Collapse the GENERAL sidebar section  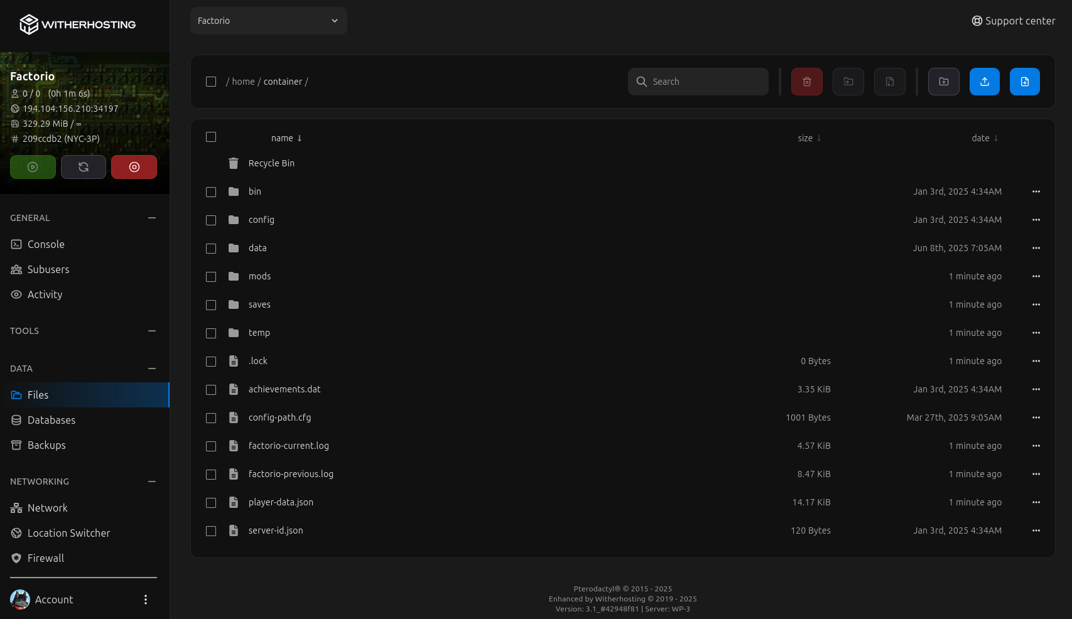pos(151,218)
